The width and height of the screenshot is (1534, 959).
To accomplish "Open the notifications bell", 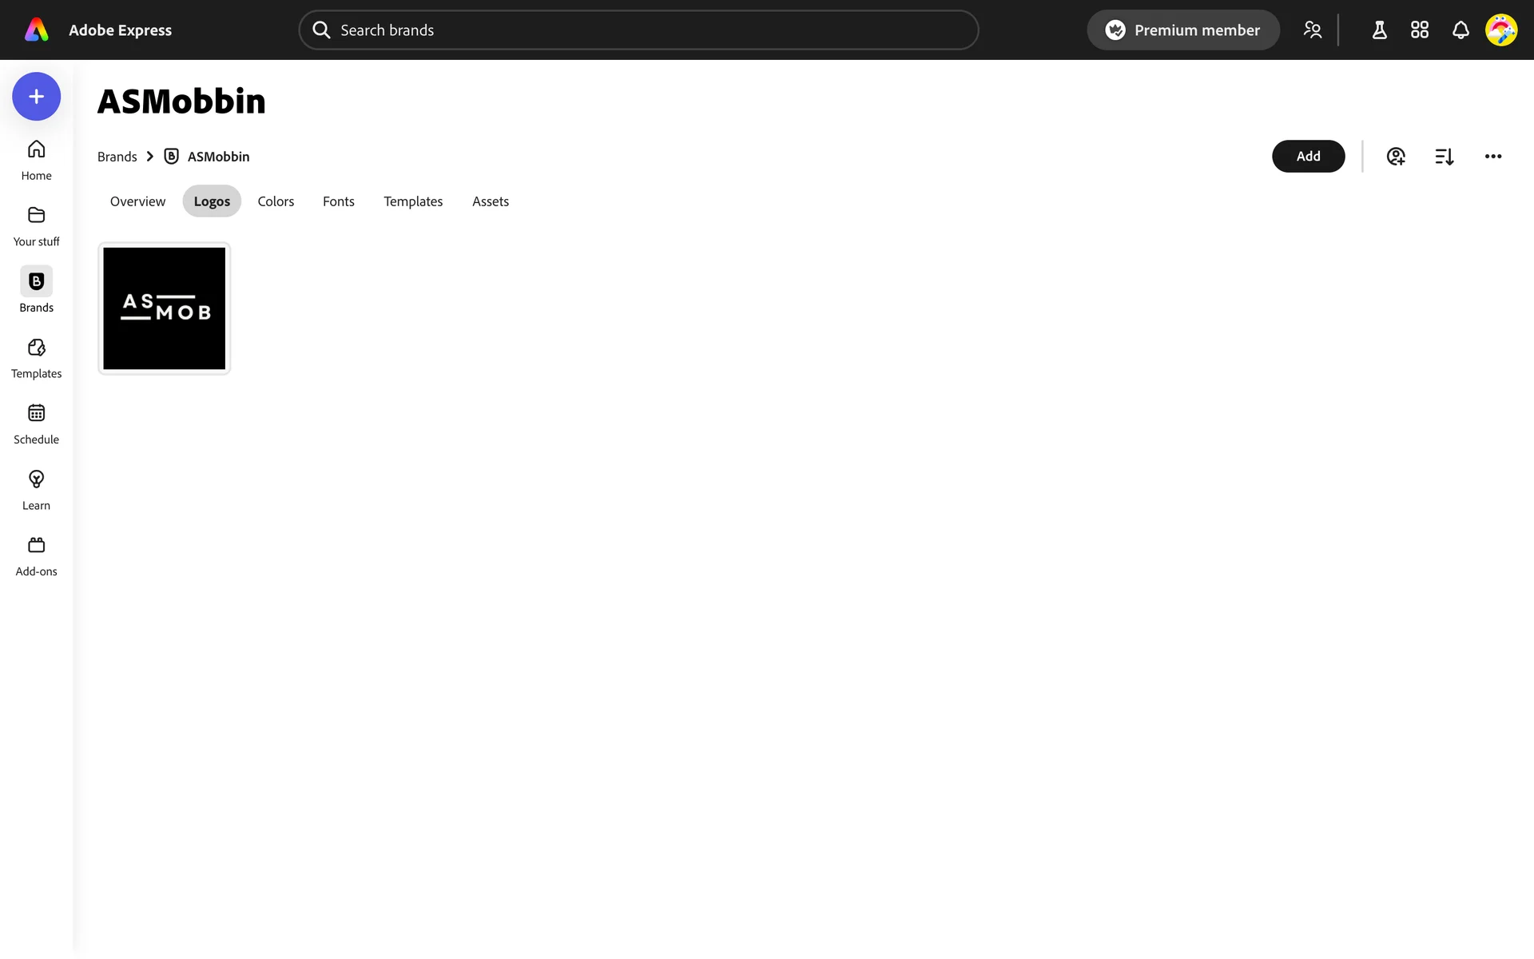I will (1460, 30).
